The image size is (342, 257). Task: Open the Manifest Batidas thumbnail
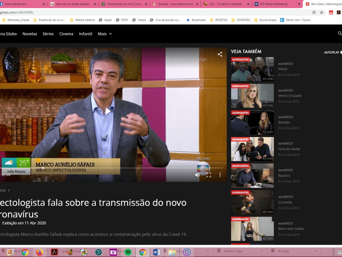coord(253,123)
